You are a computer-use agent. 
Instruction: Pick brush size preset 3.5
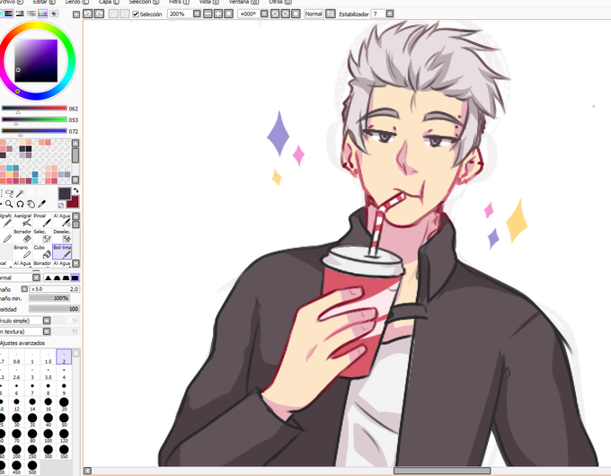[x=48, y=373]
